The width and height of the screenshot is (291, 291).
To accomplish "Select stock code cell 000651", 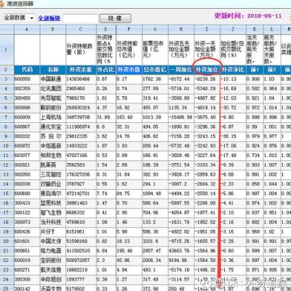I will (x=27, y=251).
